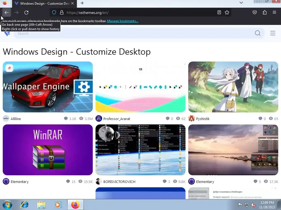Launch Internet Explorer from taskbar
Viewport: 281px width, 210px height.
(x=24, y=205)
